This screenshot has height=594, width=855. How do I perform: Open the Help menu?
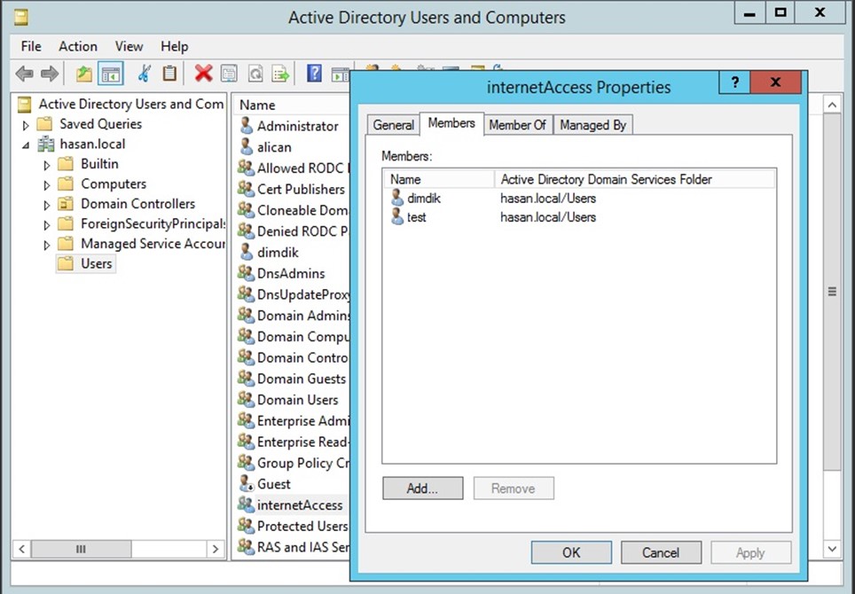point(175,46)
